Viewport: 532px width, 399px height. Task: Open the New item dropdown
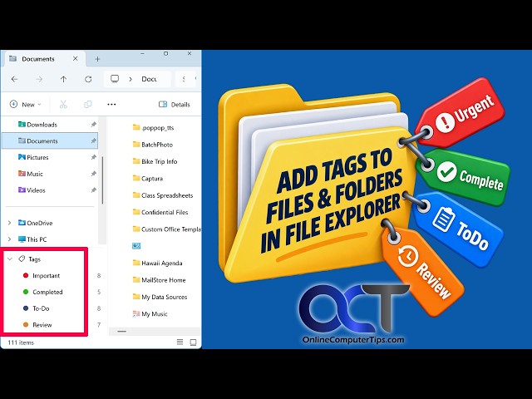(x=26, y=104)
